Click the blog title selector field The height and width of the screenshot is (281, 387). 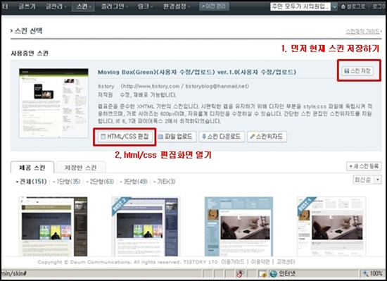tap(300, 6)
